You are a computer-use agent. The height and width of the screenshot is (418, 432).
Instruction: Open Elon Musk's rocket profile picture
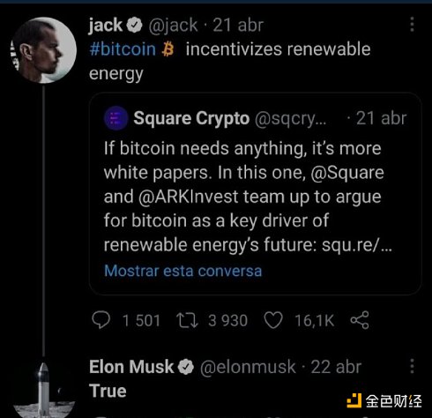[43, 390]
